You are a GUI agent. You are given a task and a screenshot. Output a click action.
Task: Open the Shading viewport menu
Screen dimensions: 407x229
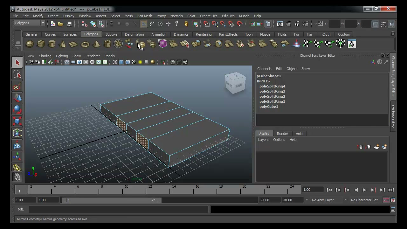45,56
